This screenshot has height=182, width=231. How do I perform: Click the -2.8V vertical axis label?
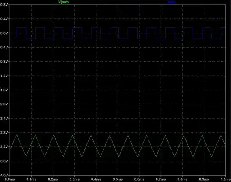tap(4, 133)
